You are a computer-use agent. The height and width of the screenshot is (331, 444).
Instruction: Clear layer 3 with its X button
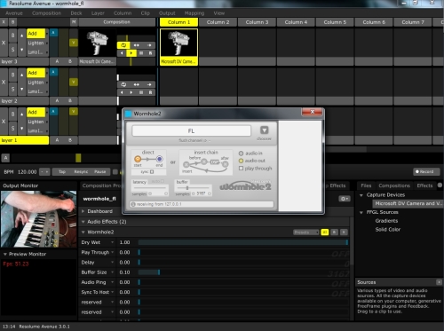click(4, 43)
